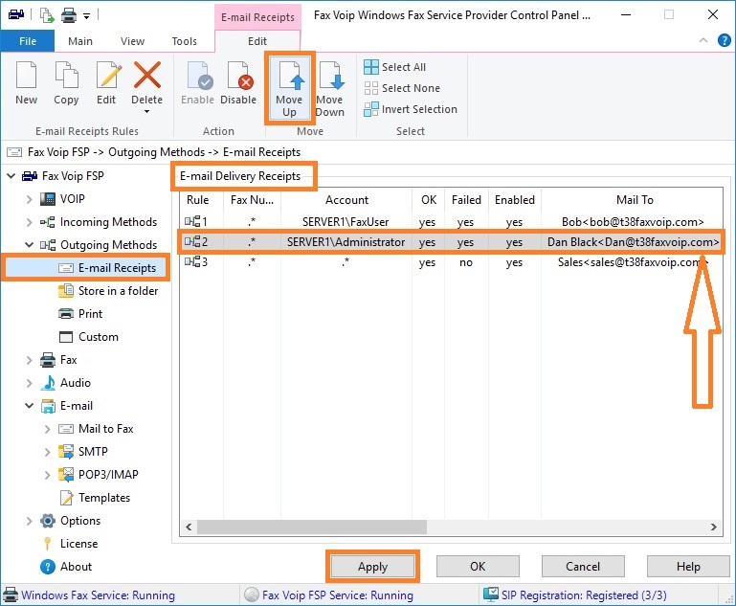Viewport: 736px width, 606px height.
Task: Switch to the Edit ribbon tab
Action: (x=257, y=41)
